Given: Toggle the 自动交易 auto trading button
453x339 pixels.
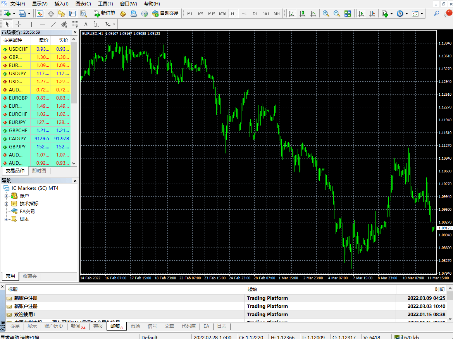Looking at the screenshot, I should [x=166, y=14].
